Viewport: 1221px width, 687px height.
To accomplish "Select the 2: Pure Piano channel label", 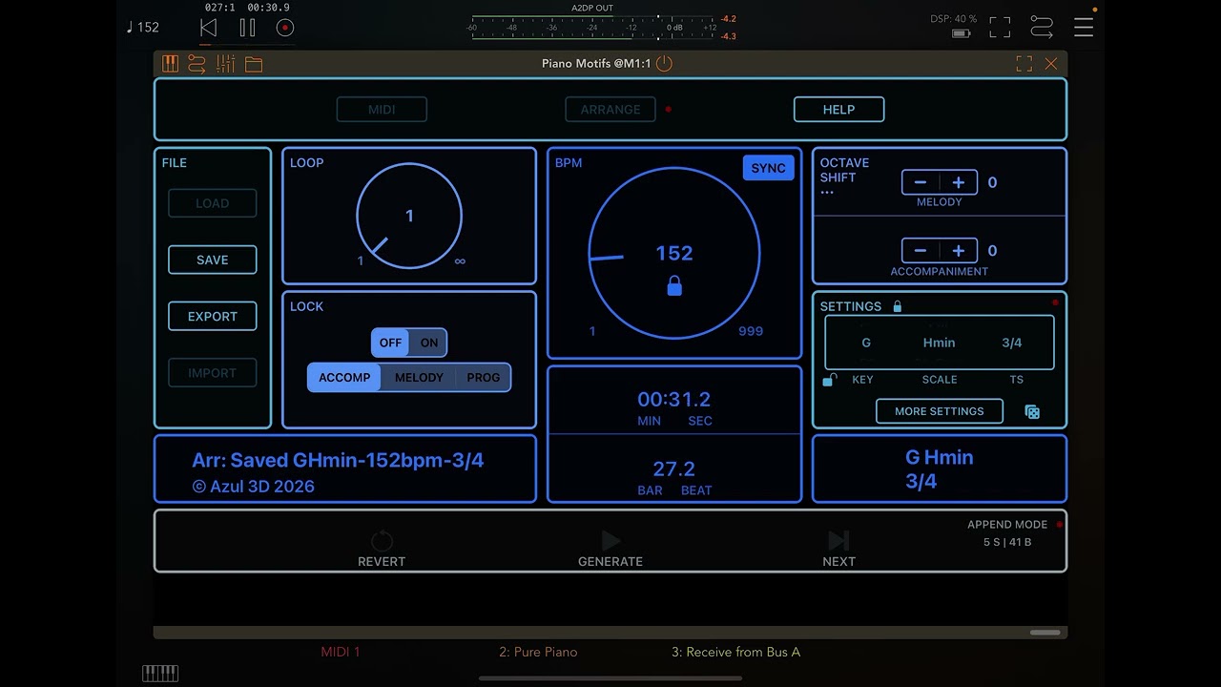I will (x=538, y=652).
